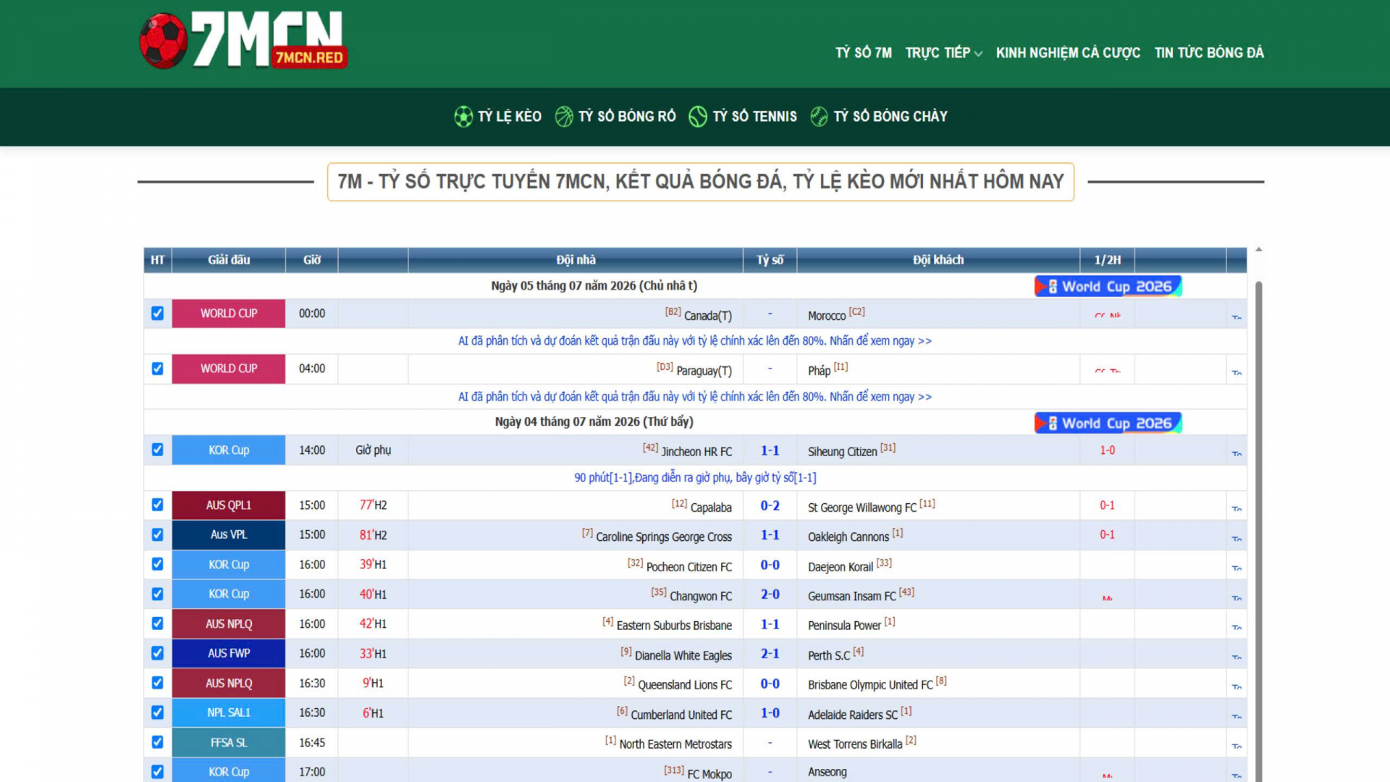Select team name Adelaide Raiders SC

point(852,715)
